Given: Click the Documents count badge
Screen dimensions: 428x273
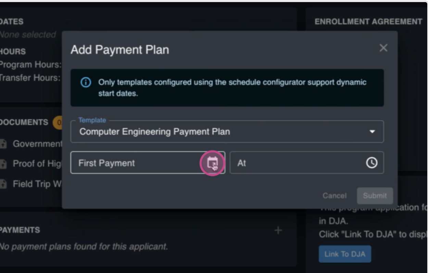Looking at the screenshot, I should [x=57, y=122].
